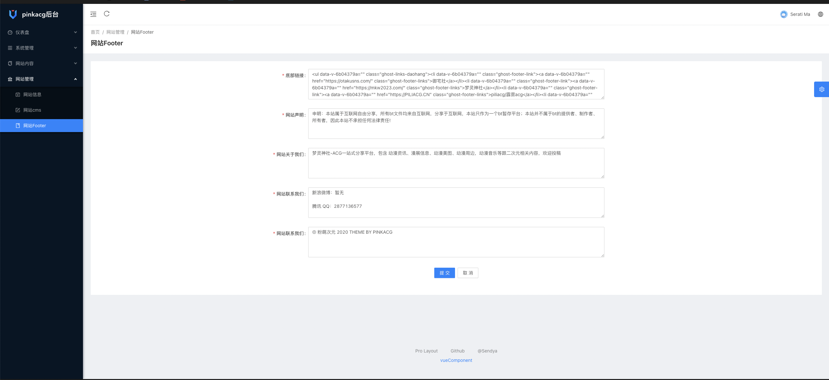Click the sidebar collapse menu-fold icon

point(93,14)
